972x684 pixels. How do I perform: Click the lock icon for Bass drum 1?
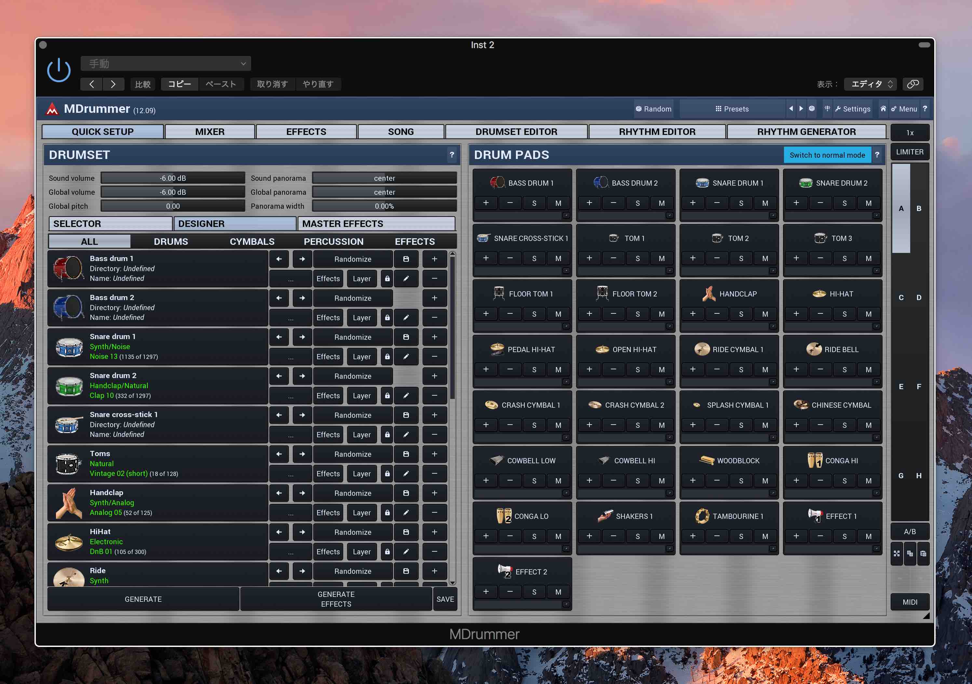(387, 279)
